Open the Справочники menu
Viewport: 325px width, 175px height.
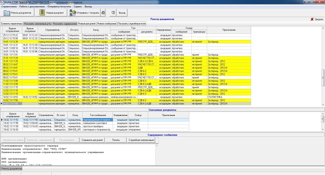pyautogui.click(x=9, y=7)
